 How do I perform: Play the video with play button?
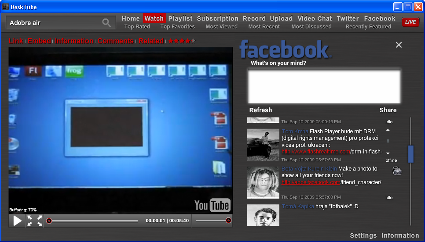[x=17, y=221]
